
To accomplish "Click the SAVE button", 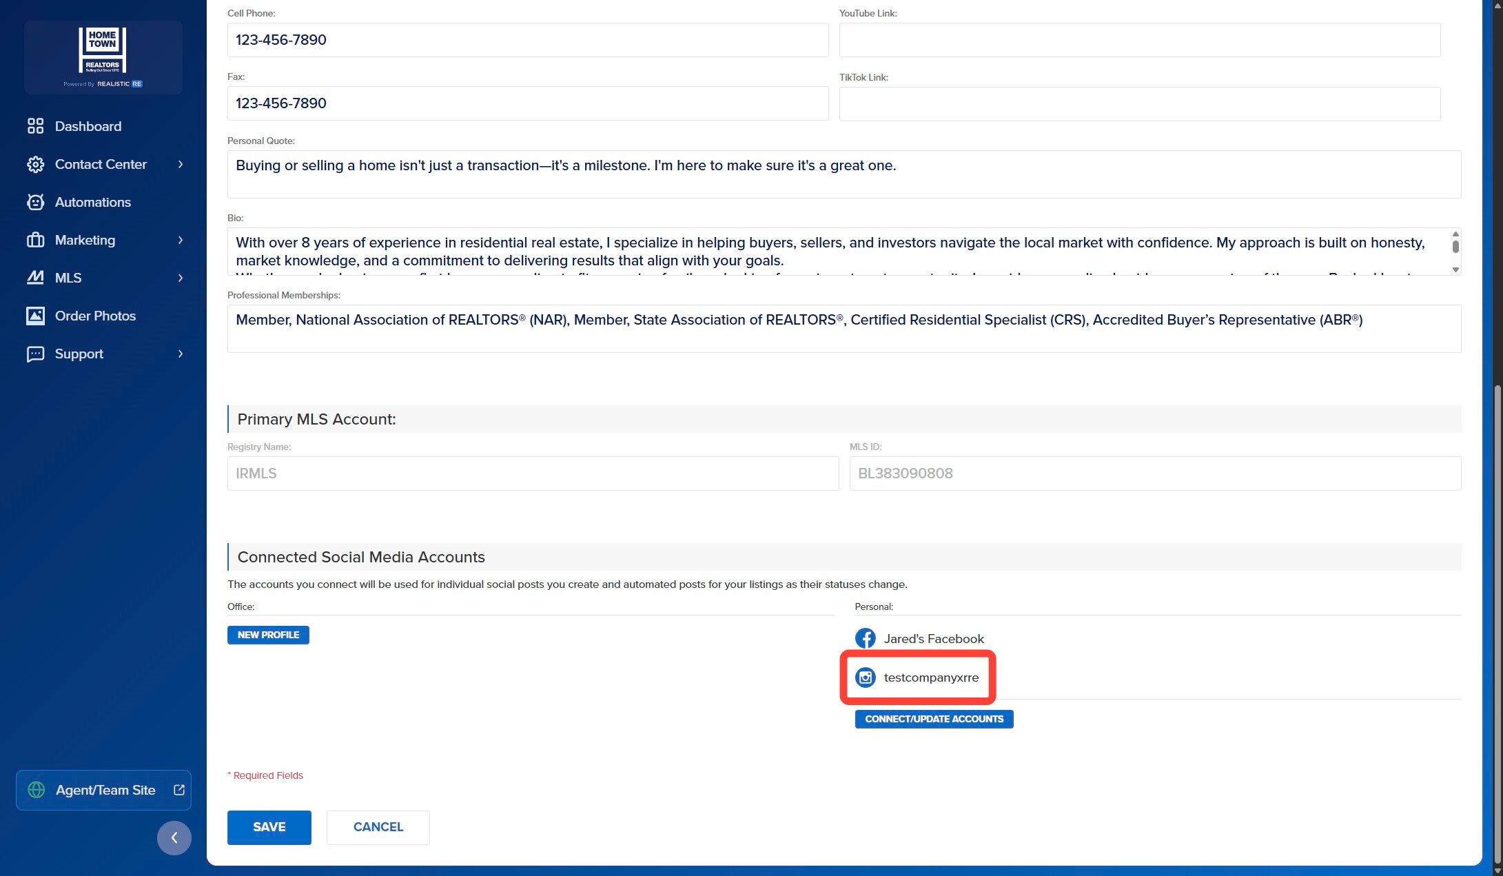I will pos(269,827).
